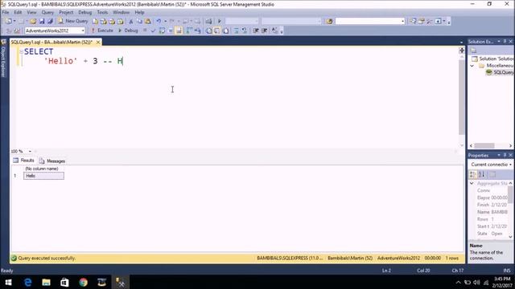
Task: Open Microsoft Edge from taskbar
Action: point(28,282)
